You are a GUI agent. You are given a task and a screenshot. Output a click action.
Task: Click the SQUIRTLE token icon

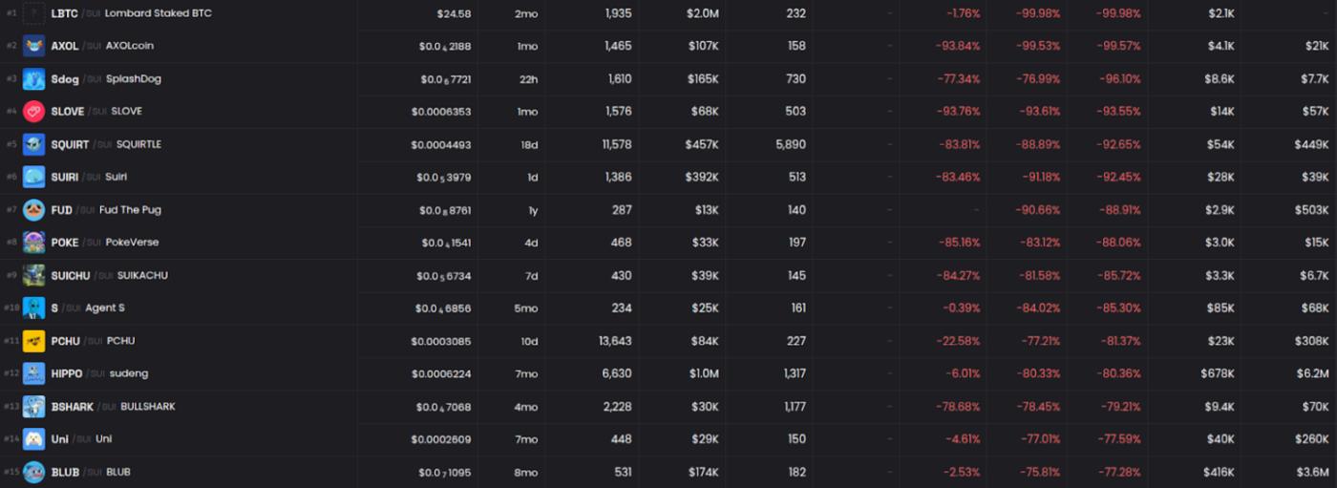coord(33,144)
